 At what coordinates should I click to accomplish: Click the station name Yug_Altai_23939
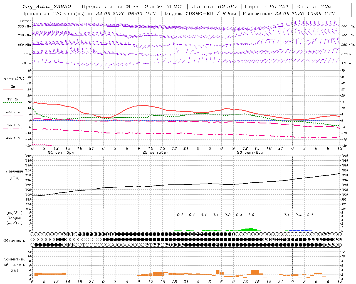tap(46, 7)
